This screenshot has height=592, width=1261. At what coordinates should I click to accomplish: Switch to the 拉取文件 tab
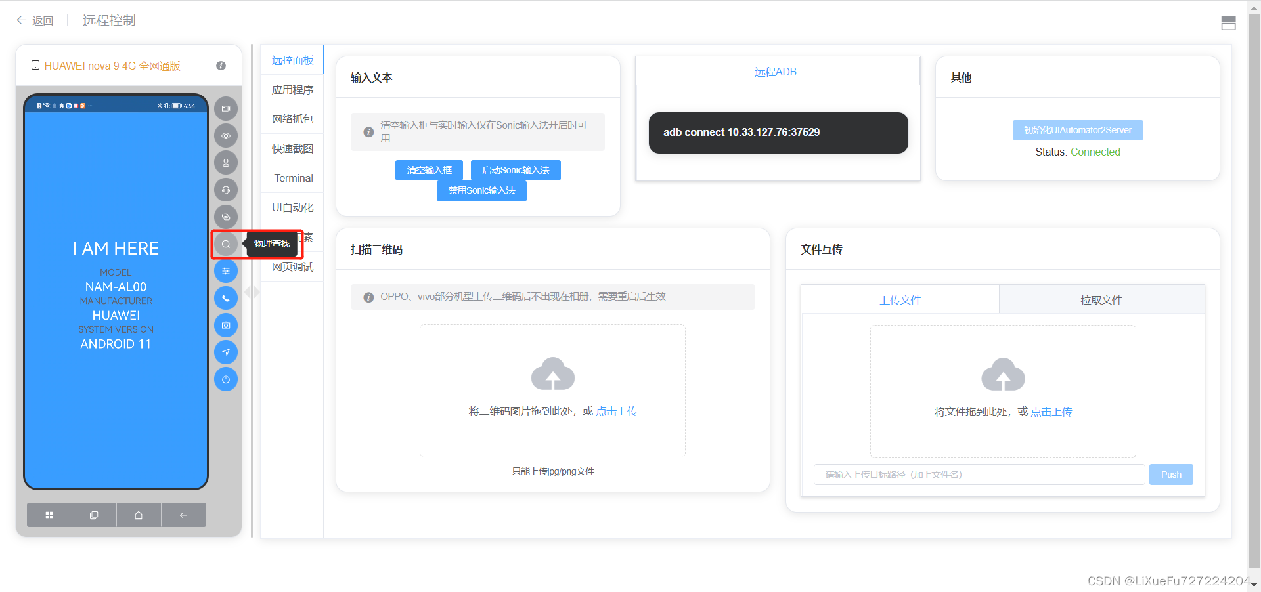(1101, 299)
